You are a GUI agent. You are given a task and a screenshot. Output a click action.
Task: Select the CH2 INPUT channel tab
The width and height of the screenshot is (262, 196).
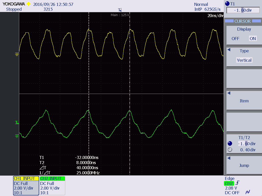pyautogui.click(x=52, y=178)
